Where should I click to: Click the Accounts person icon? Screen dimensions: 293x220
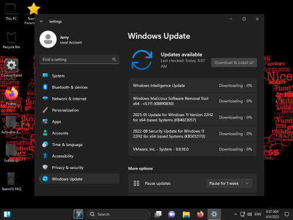45,133
